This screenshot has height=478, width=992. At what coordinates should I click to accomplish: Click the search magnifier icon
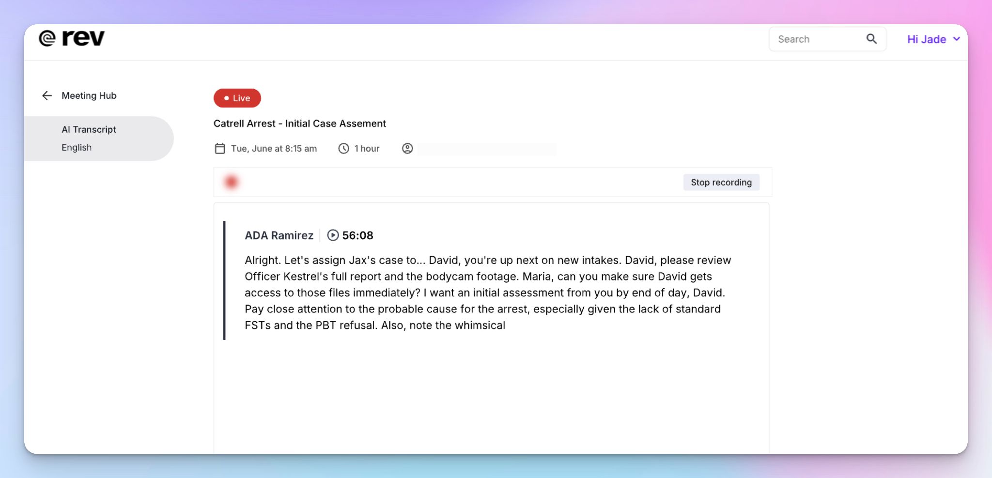871,39
